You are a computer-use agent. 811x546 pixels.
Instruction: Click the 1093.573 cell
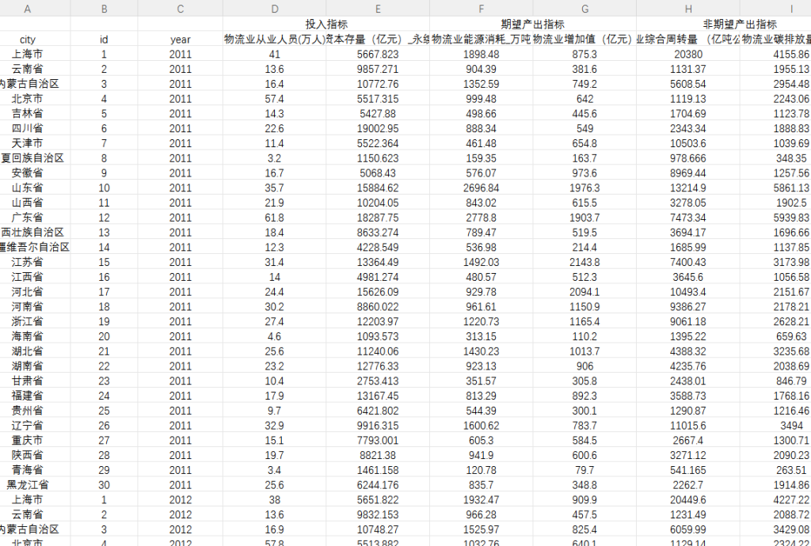[x=378, y=337]
